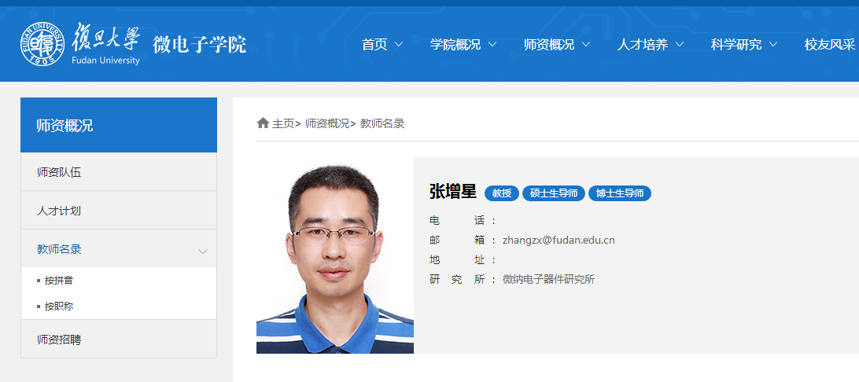Open 首页 navigation menu

click(374, 44)
